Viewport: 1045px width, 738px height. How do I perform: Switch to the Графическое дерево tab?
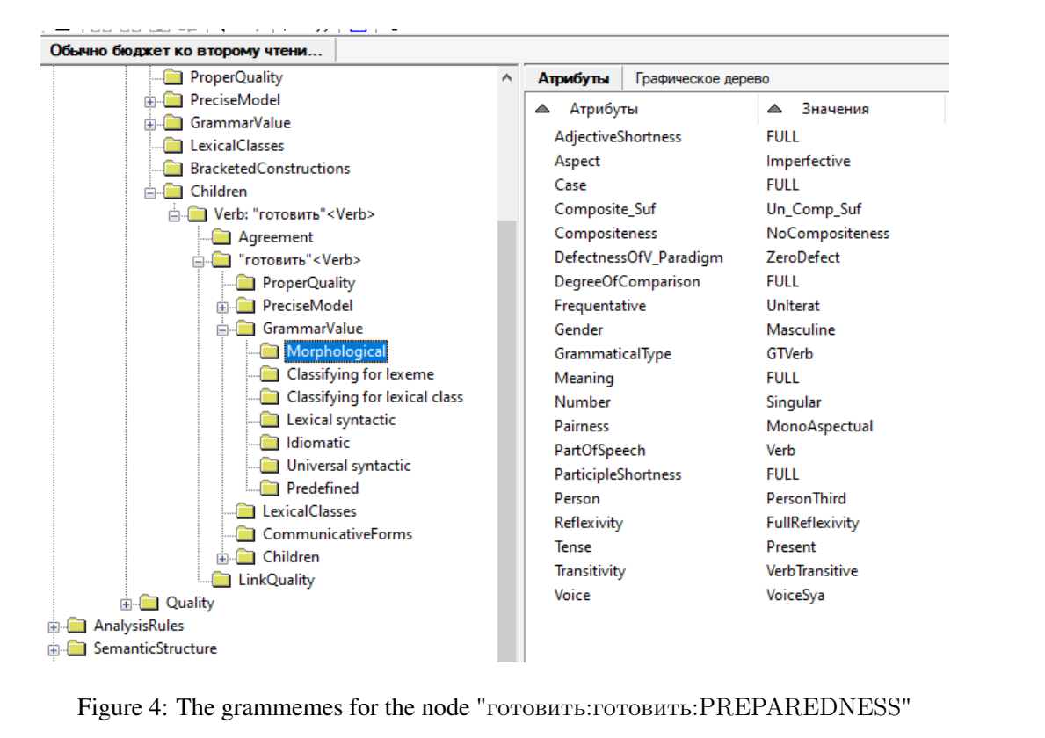point(701,78)
